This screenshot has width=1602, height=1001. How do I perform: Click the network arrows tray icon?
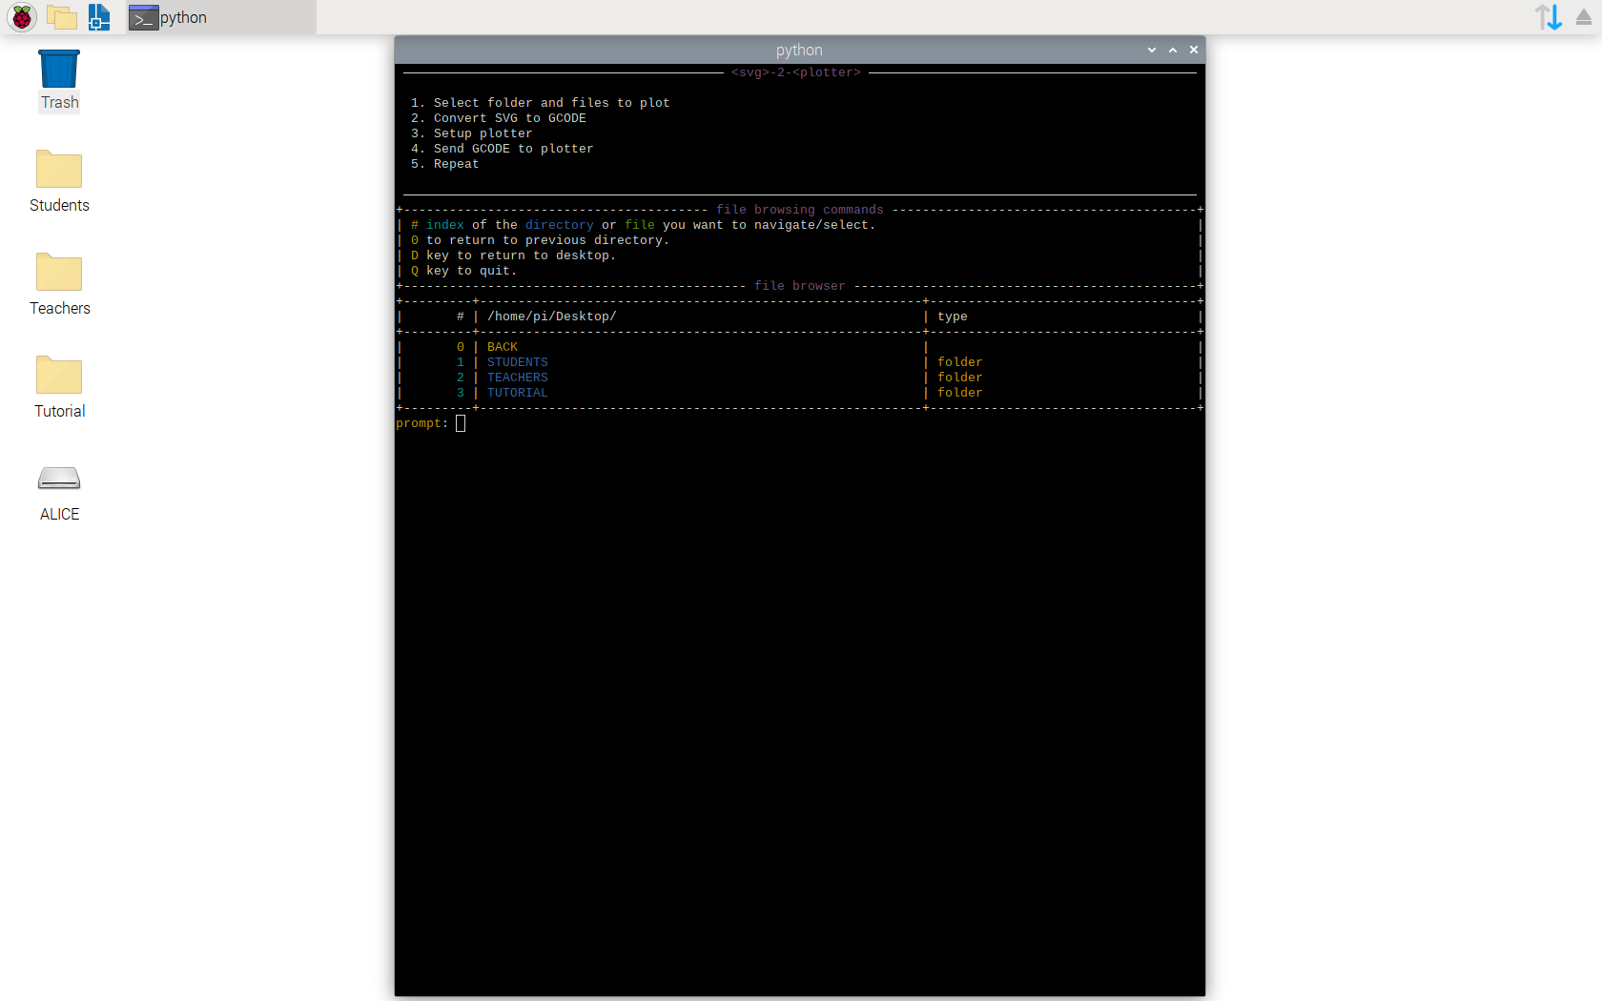[1549, 17]
